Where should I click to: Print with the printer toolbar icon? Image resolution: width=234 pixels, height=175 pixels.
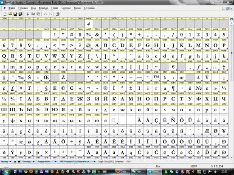click(58, 14)
